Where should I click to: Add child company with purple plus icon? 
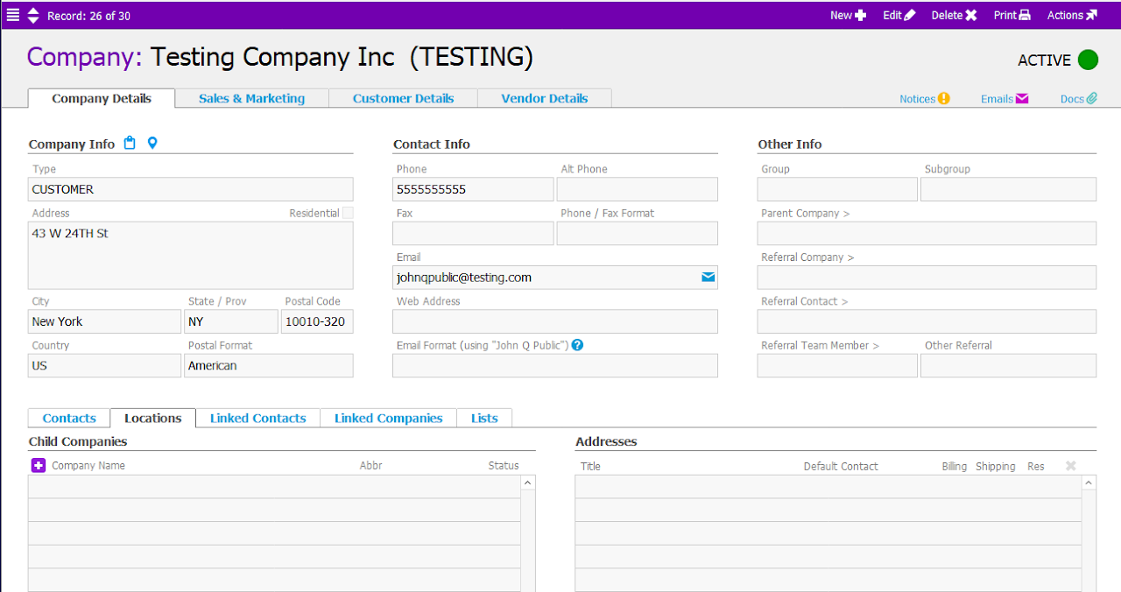tap(39, 465)
